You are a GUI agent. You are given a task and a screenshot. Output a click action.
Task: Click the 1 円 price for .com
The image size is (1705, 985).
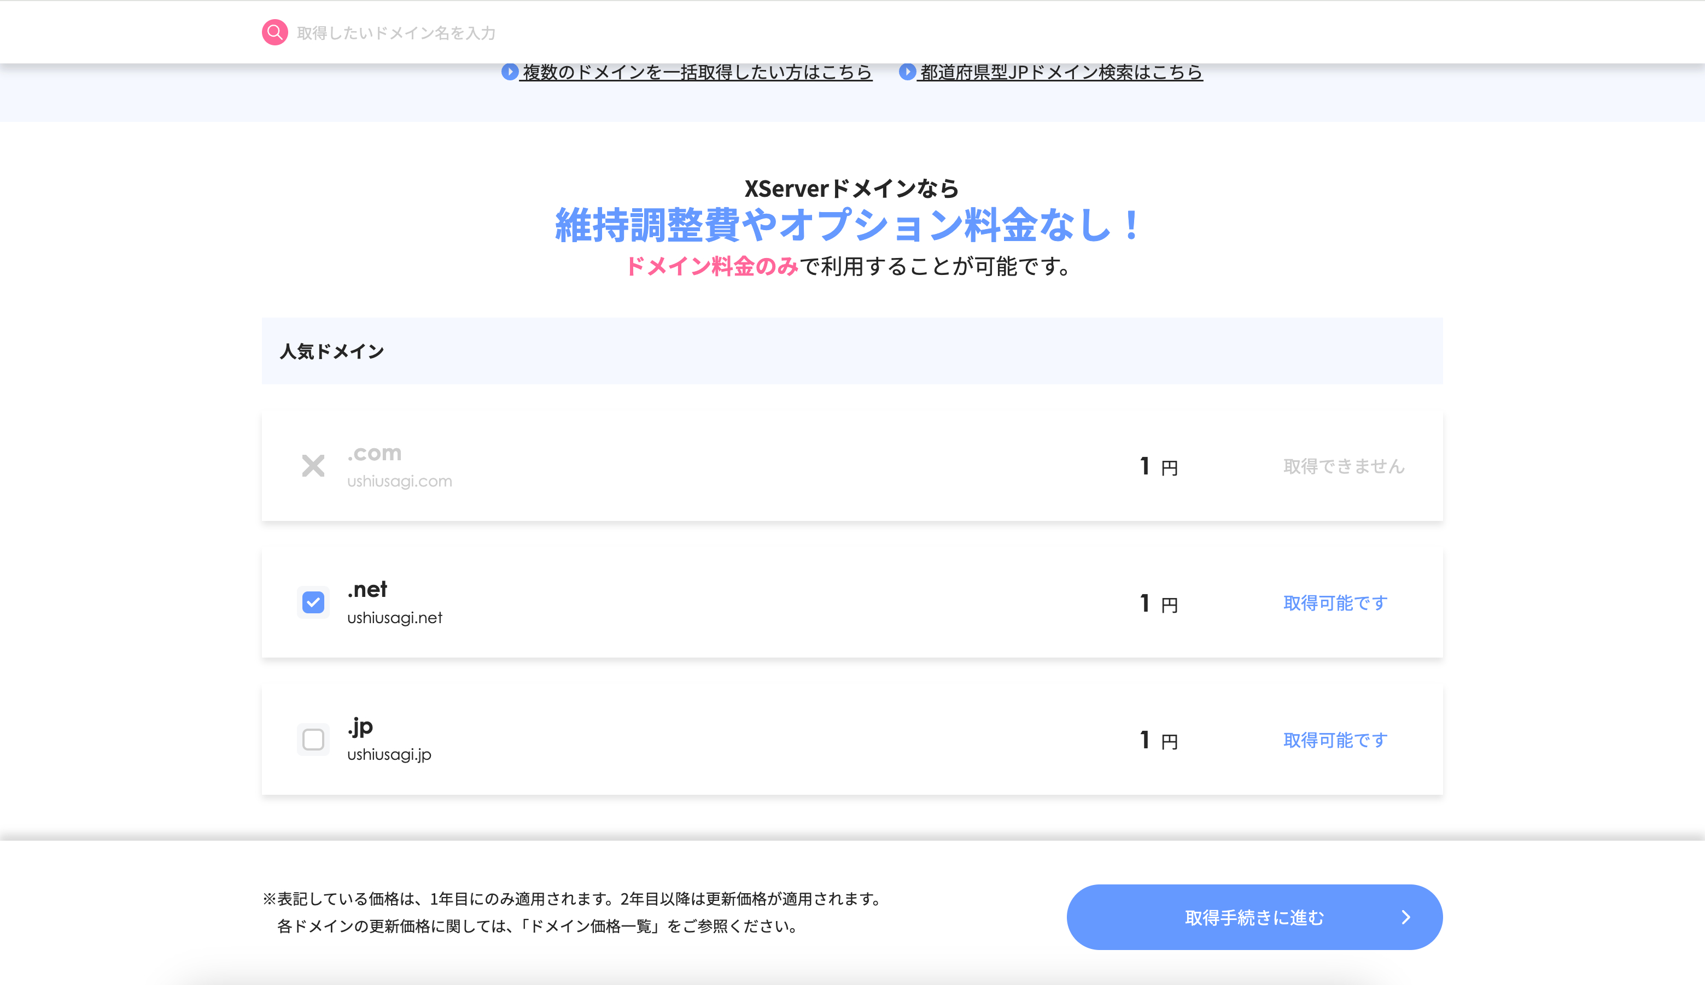1158,466
